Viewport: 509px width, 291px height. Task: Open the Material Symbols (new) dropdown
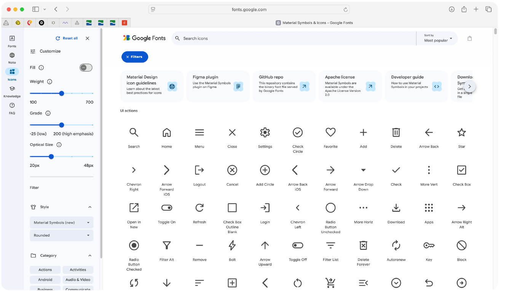click(61, 222)
